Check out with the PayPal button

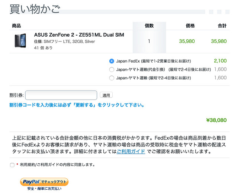tap(44, 182)
